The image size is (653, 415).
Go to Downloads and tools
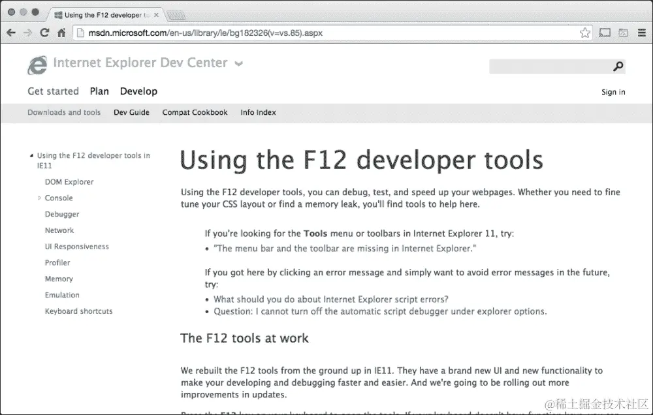(64, 112)
